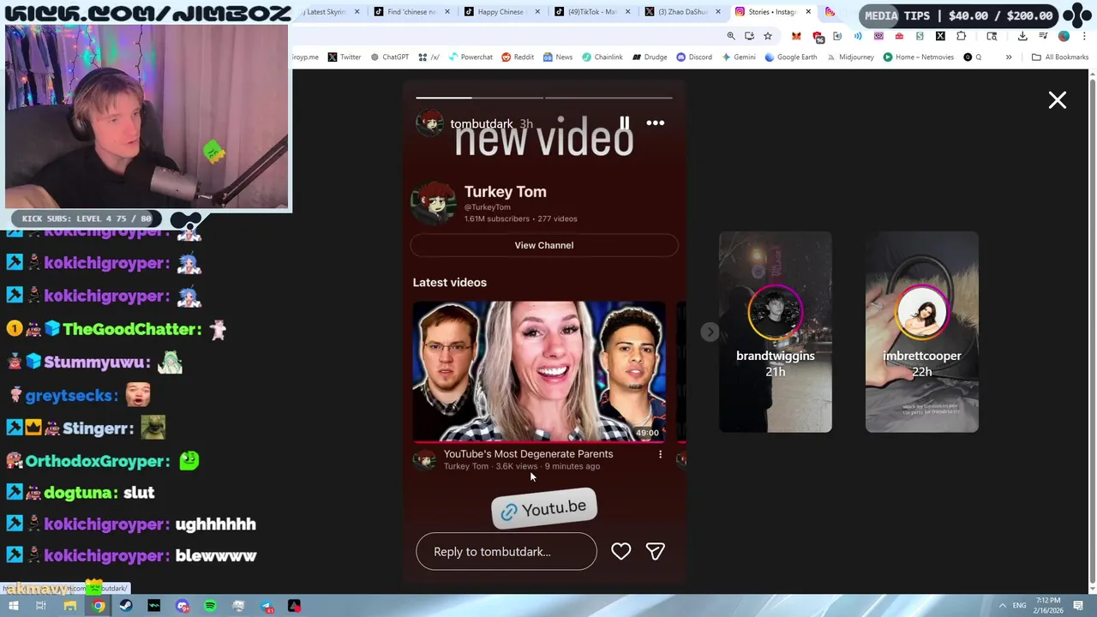Open the Twitter bookmark

[345, 57]
